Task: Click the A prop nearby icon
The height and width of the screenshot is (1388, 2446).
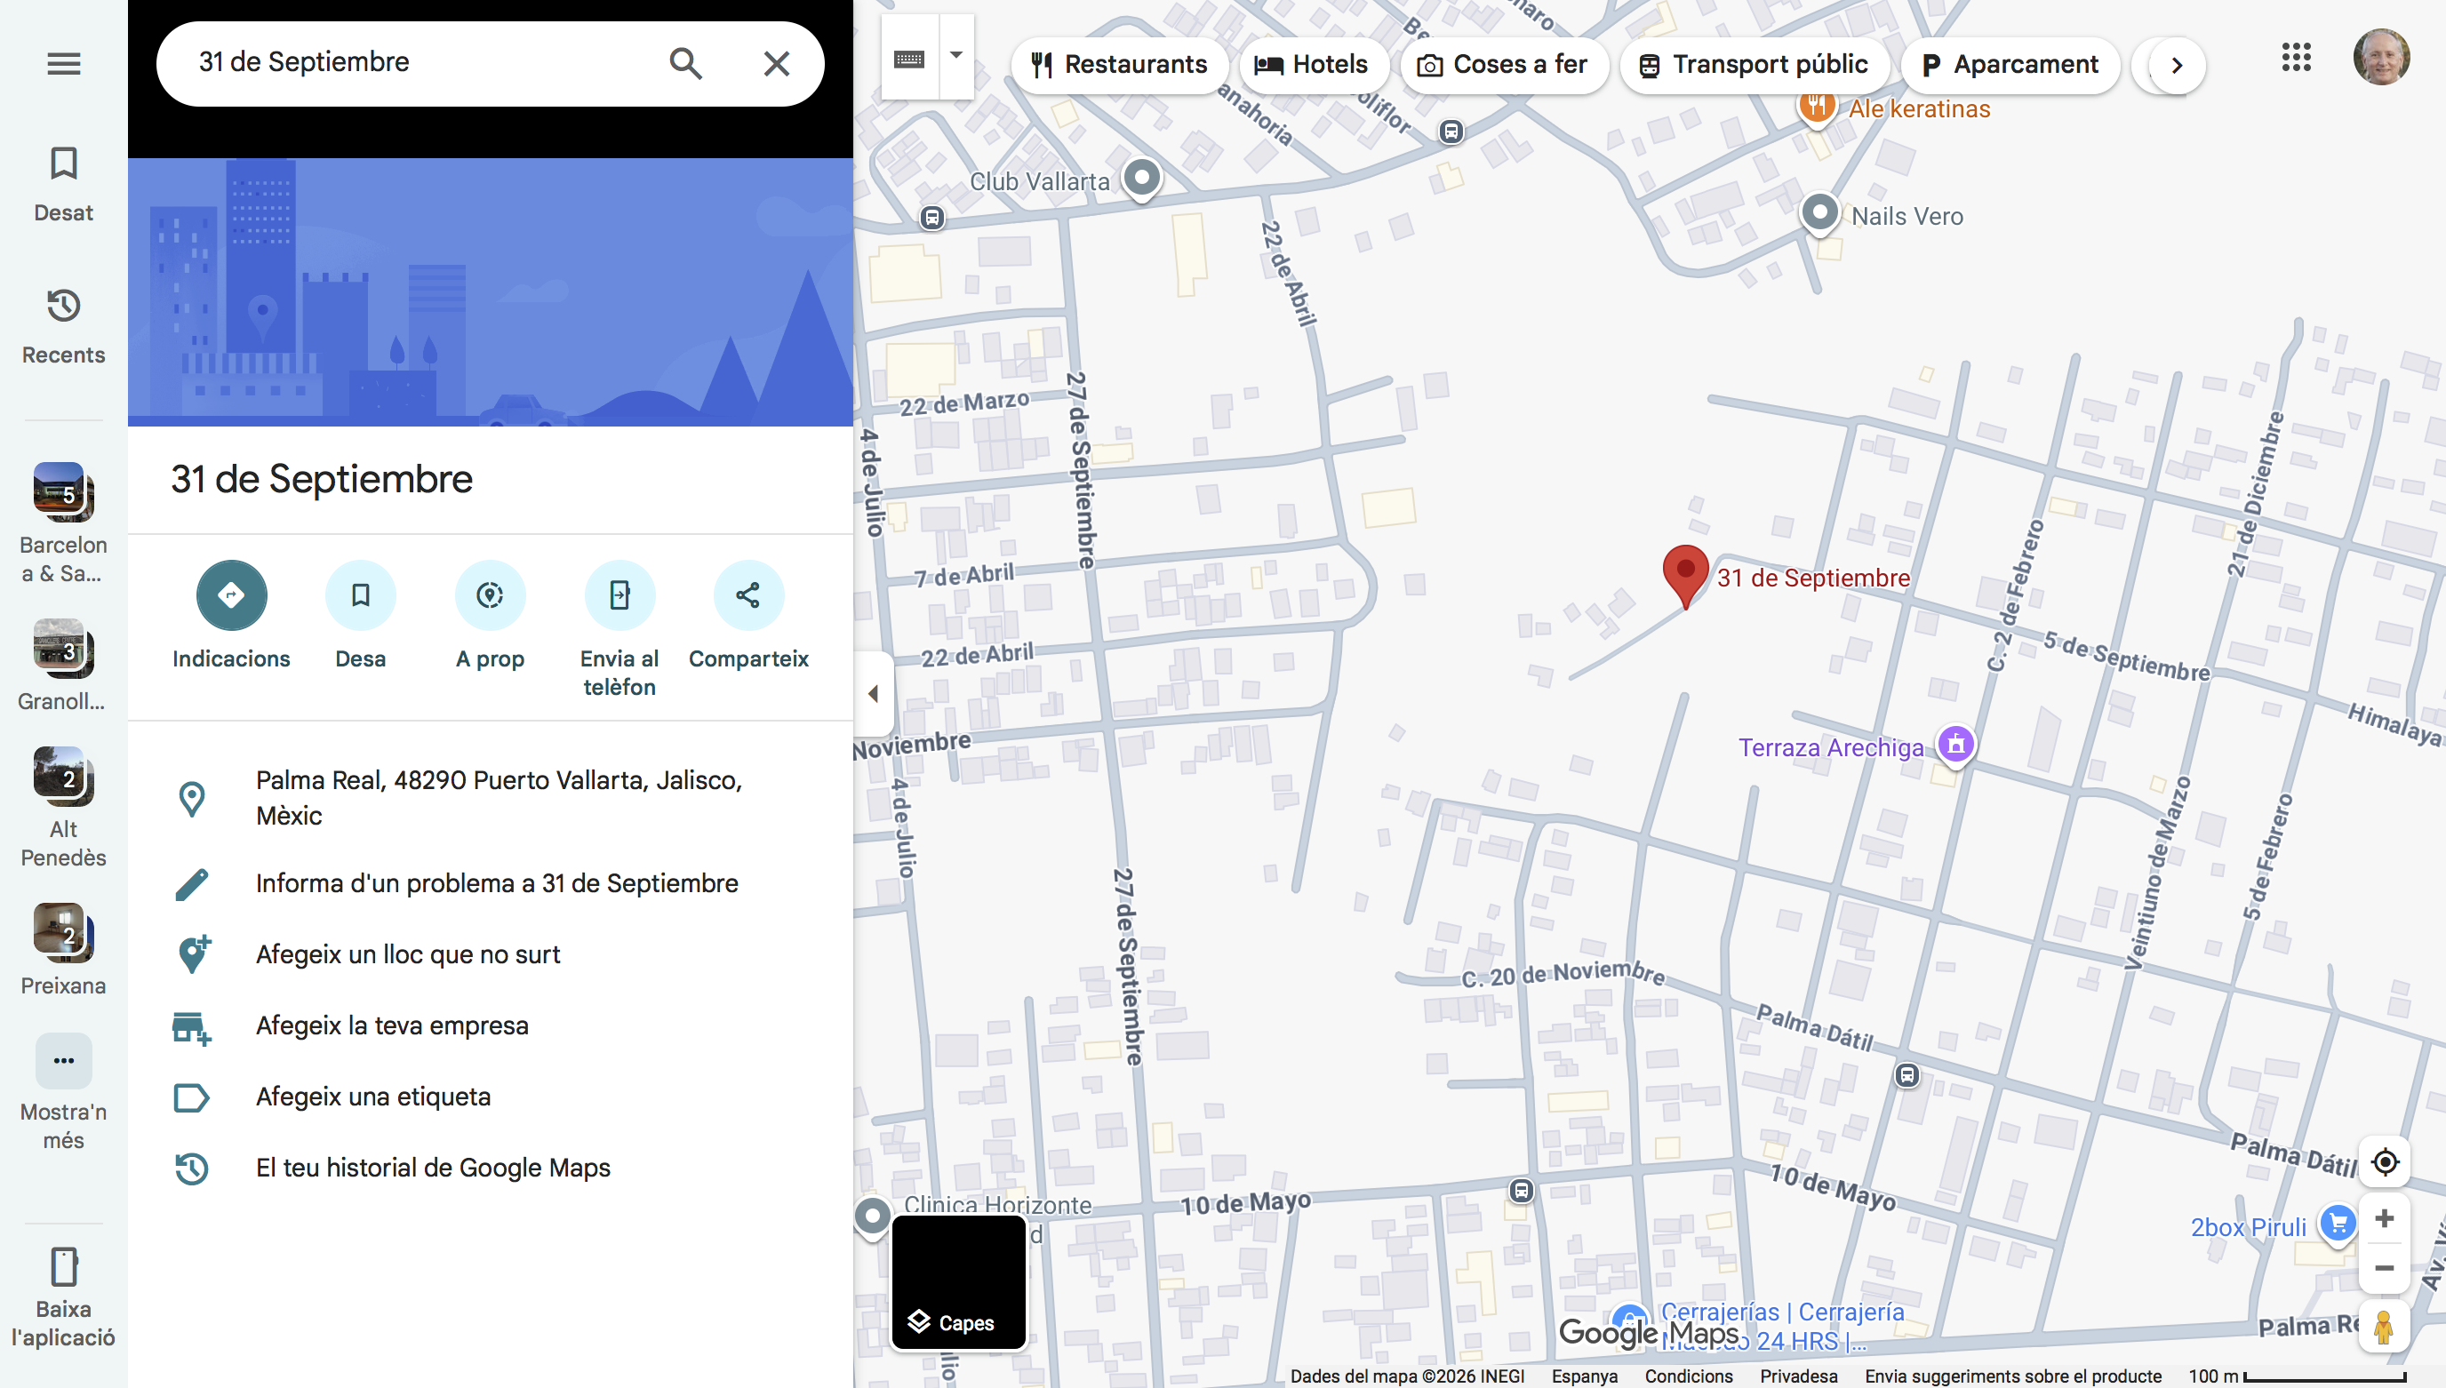Action: 489,594
